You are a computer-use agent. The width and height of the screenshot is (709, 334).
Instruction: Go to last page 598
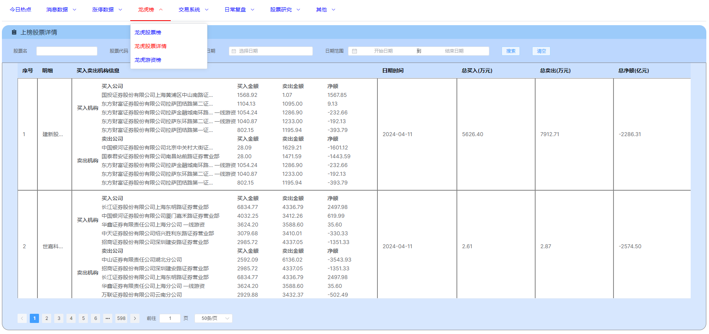pos(121,318)
